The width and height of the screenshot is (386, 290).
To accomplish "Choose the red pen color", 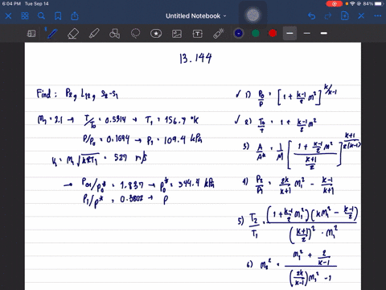I will [x=273, y=33].
